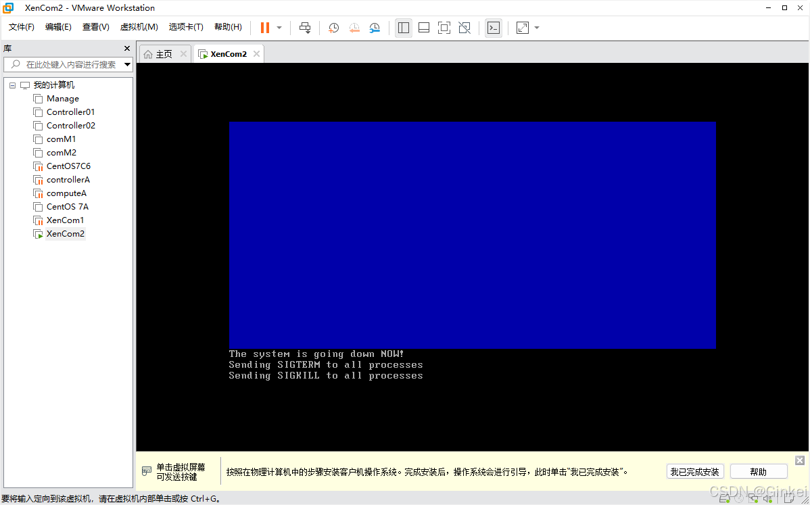Close the library panel

(127, 49)
